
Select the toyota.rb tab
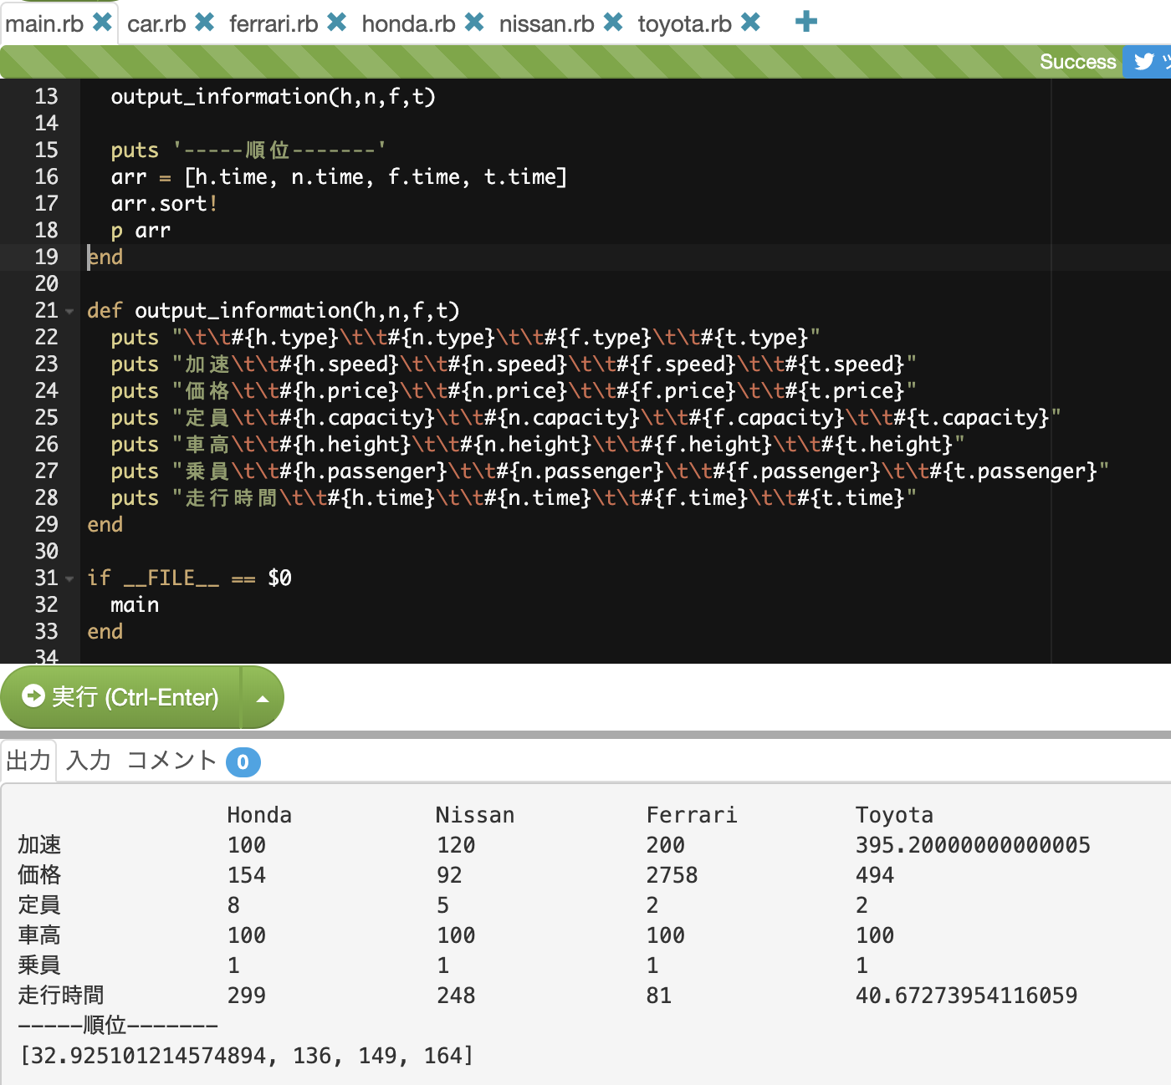(x=684, y=23)
